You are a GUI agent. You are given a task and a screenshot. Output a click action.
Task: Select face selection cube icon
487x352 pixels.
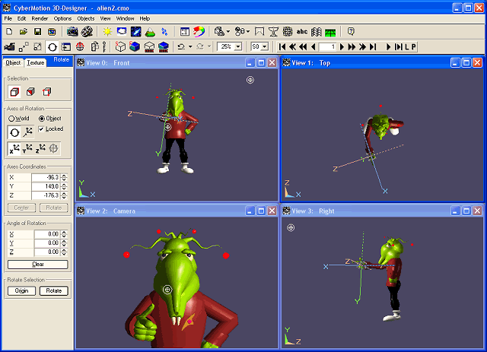[x=30, y=92]
